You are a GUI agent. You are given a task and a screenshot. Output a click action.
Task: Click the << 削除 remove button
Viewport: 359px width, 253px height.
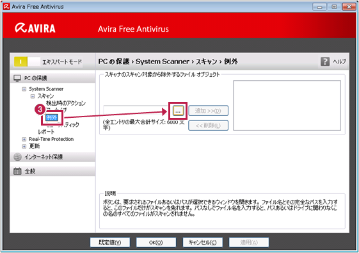click(x=208, y=126)
